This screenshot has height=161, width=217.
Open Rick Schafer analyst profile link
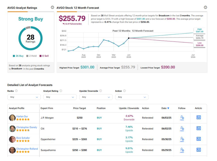tap(23, 138)
